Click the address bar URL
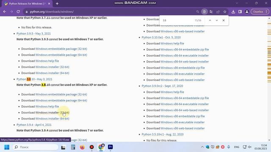Image resolution: width=271 pixels, height=152 pixels. coord(52,12)
